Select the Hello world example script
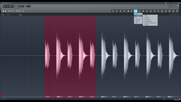This screenshot has width=181, height=102. tap(150, 19)
